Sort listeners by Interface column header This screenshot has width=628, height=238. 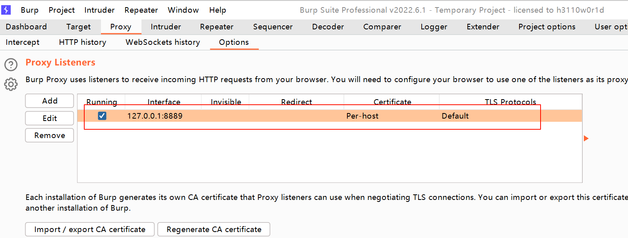point(163,102)
